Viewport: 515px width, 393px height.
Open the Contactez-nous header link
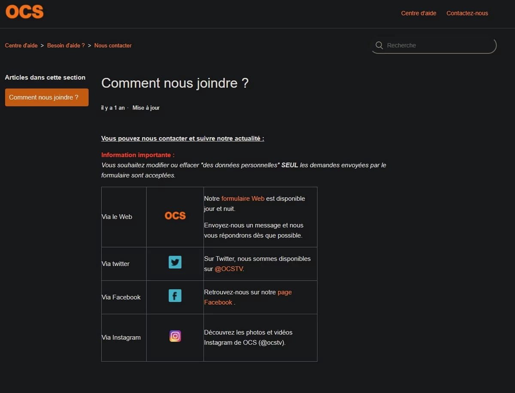pyautogui.click(x=467, y=13)
